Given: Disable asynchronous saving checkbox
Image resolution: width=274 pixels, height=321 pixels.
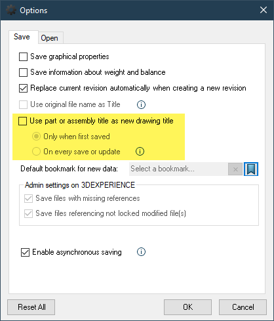Looking at the screenshot, I should click(25, 252).
